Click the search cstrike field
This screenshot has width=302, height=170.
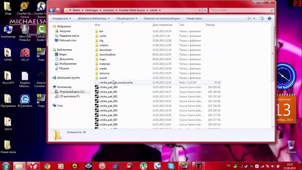click(x=241, y=10)
